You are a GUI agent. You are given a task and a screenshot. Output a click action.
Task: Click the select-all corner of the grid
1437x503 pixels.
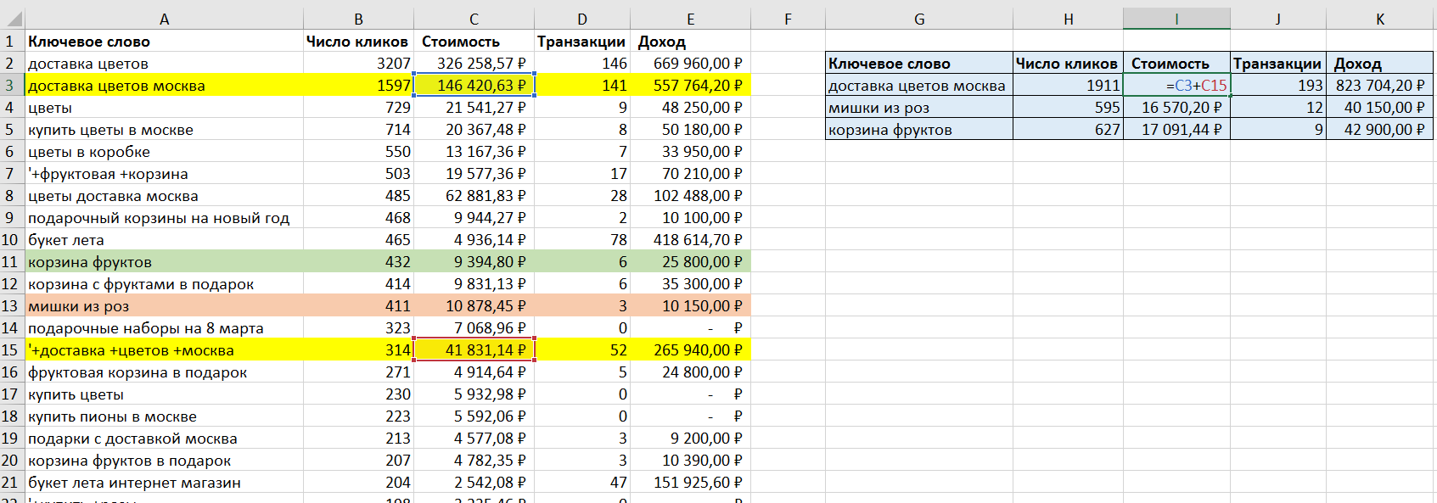11,19
